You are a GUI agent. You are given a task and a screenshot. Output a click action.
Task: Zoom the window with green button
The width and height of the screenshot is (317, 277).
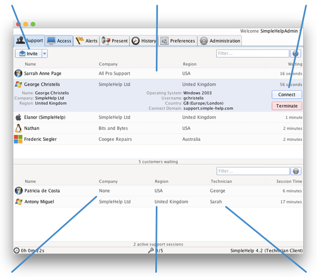(33, 24)
